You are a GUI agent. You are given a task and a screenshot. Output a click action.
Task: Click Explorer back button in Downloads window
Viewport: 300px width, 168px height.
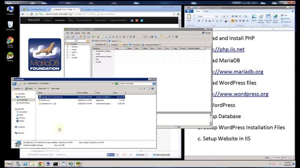coord(15,84)
